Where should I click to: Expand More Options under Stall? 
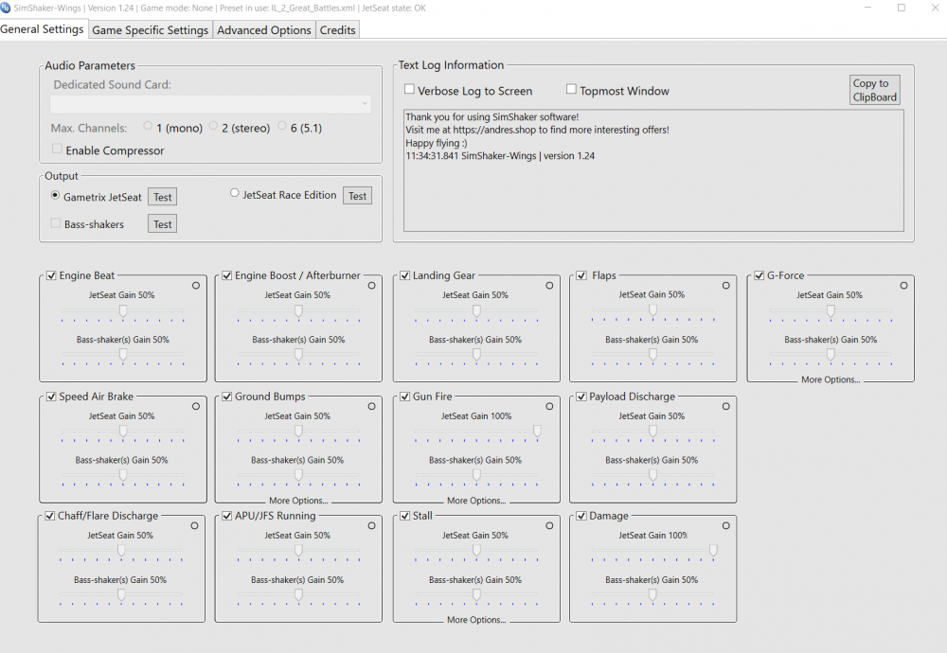[476, 620]
